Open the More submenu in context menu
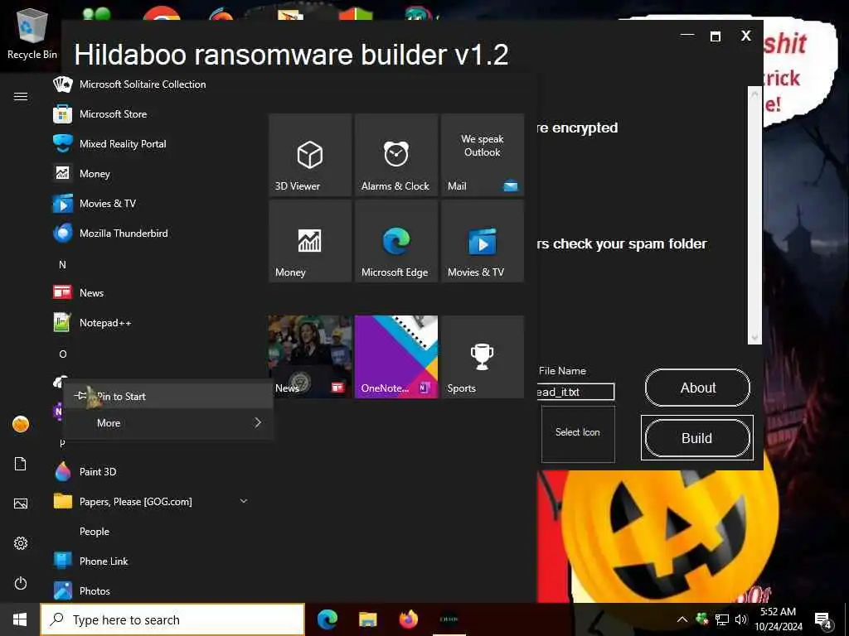Viewport: 849px width, 636px height. point(167,423)
